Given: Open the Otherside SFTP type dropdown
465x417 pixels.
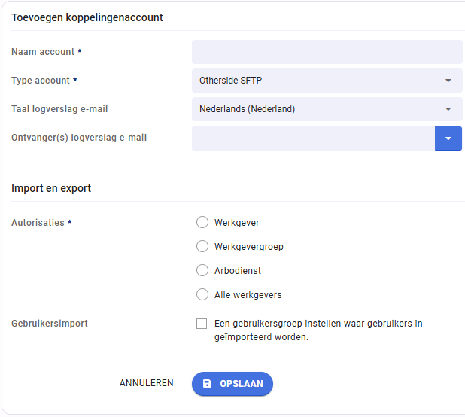Looking at the screenshot, I should pyautogui.click(x=327, y=81).
